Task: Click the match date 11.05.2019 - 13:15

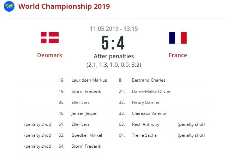Action: click(x=113, y=28)
